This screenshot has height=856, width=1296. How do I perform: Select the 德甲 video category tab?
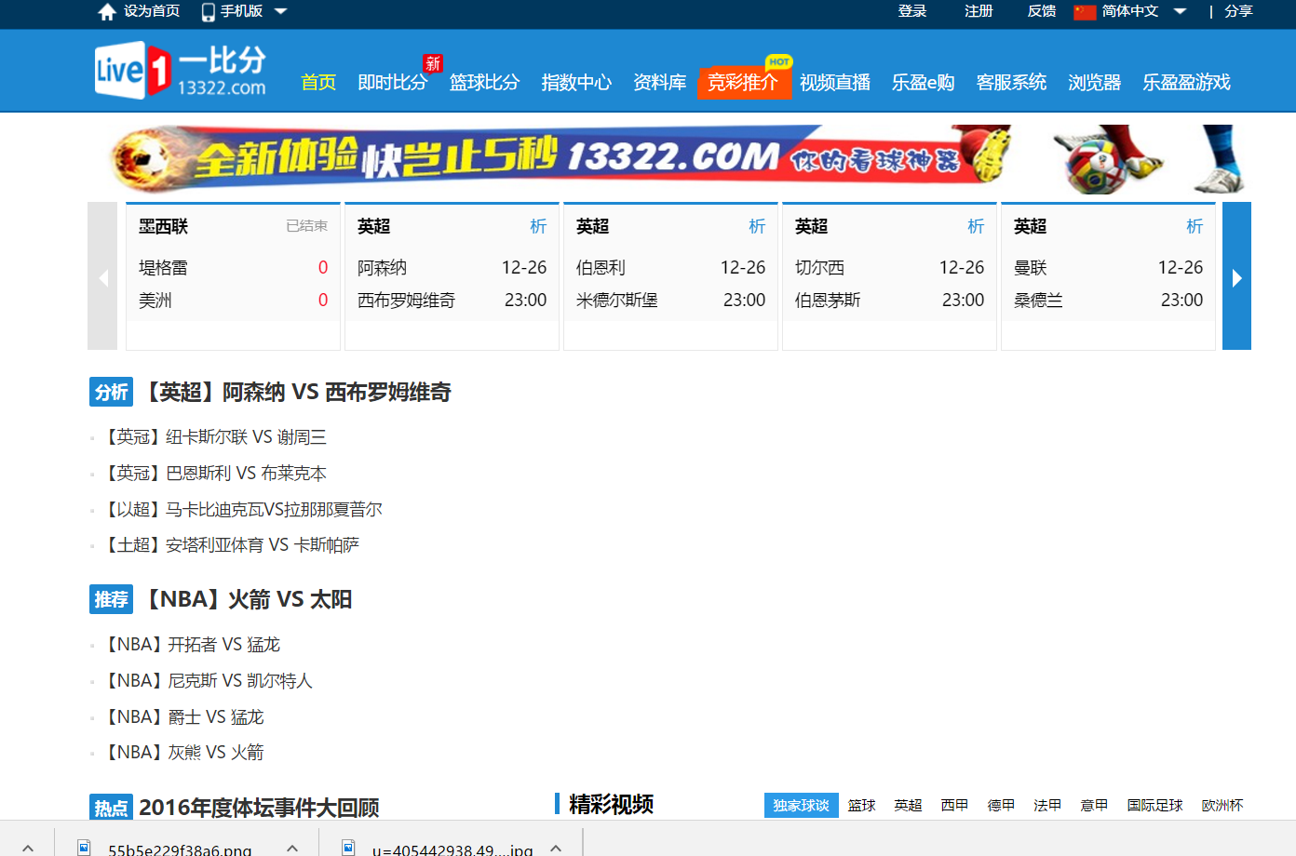pos(1001,805)
